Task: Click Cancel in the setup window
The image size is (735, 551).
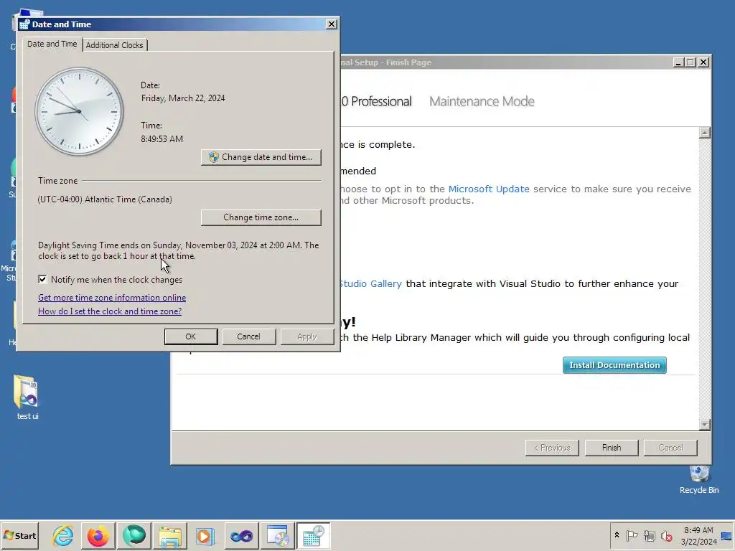Action: (671, 448)
